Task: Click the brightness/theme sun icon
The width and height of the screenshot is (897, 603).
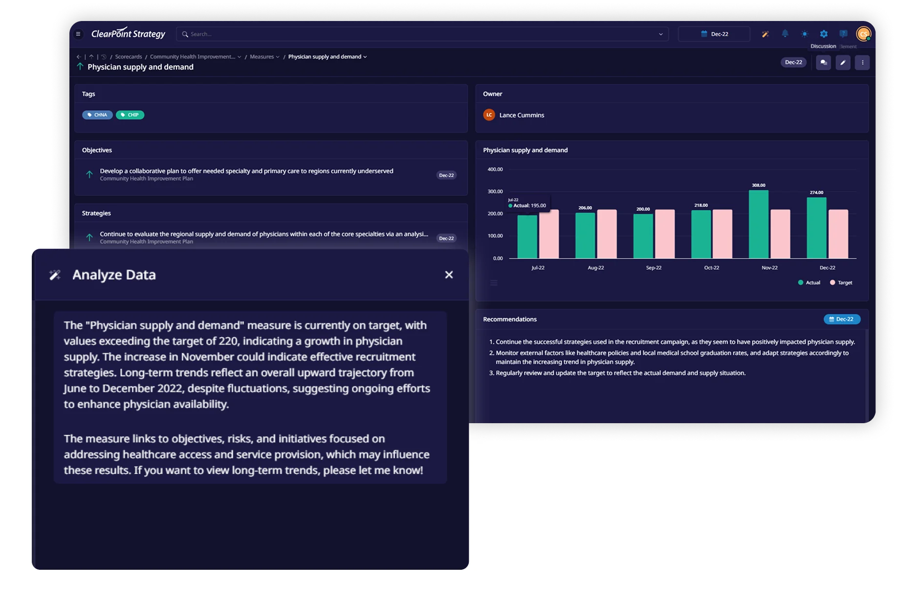Action: click(804, 34)
